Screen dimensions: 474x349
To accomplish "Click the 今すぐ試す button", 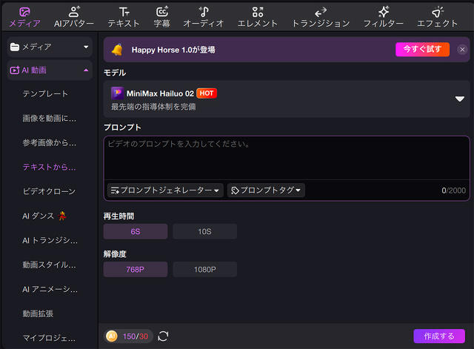I will pyautogui.click(x=422, y=50).
